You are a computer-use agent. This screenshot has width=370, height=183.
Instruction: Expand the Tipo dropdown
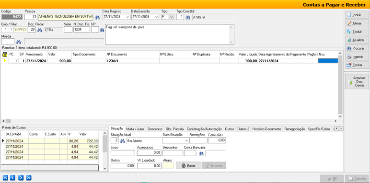point(172,17)
